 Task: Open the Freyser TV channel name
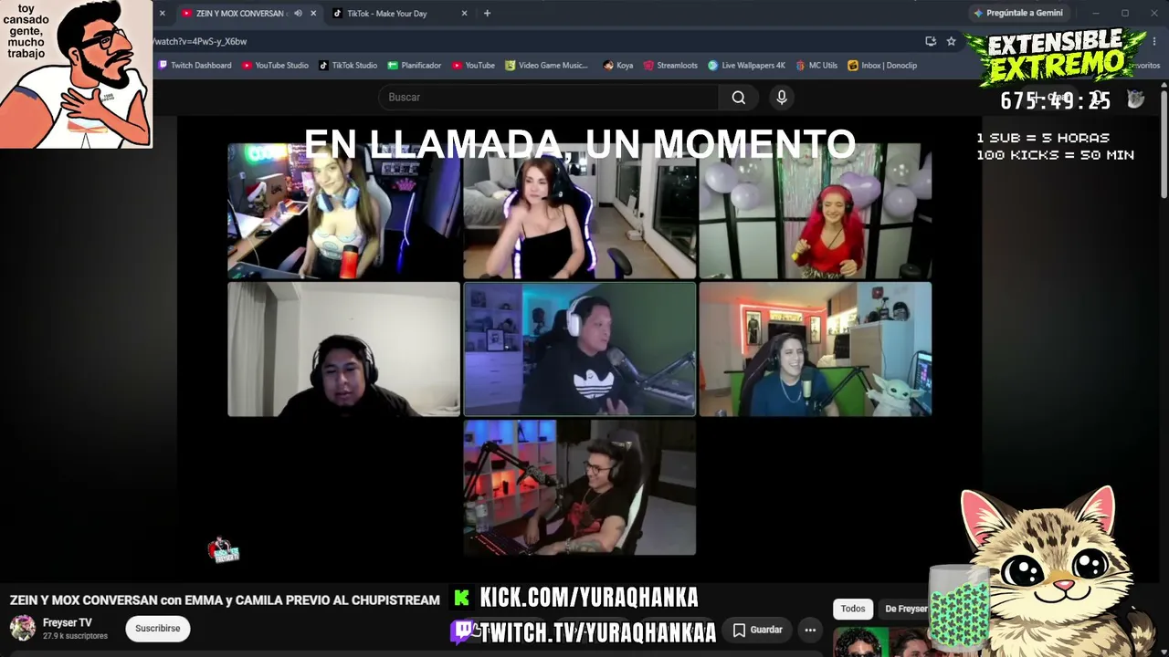pos(68,623)
